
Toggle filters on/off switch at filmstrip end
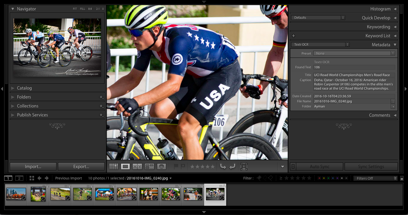click(x=402, y=179)
